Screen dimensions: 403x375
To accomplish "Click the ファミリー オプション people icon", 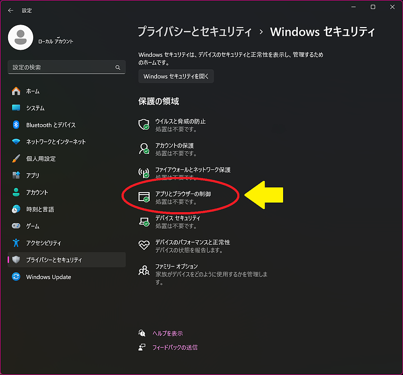I will [x=144, y=270].
